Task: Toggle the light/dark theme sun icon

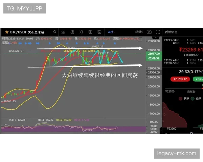Action: [81, 32]
